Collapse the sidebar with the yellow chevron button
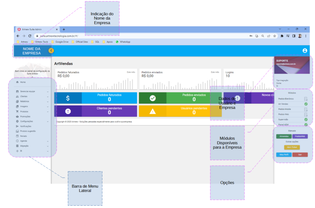 tap(51, 50)
